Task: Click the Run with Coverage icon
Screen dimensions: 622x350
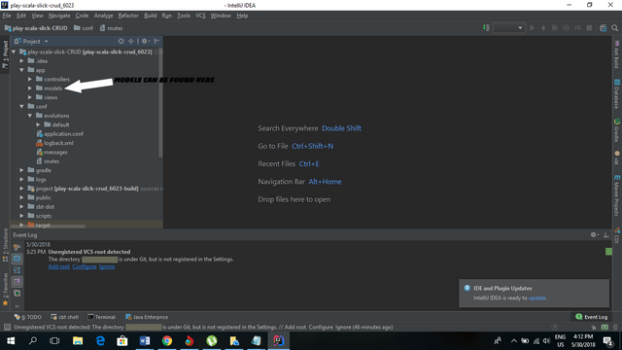Action: [566, 28]
